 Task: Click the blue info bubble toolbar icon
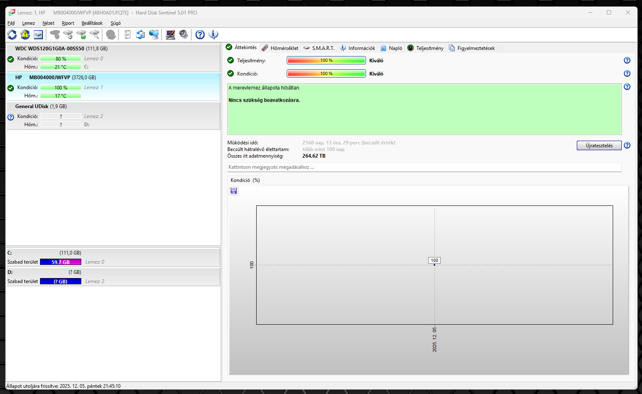[x=213, y=35]
